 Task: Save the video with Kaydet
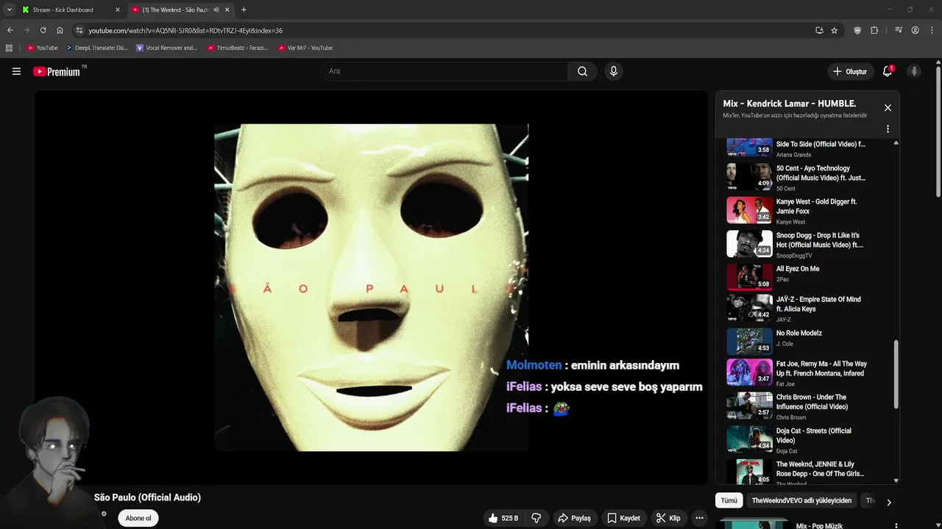click(623, 518)
